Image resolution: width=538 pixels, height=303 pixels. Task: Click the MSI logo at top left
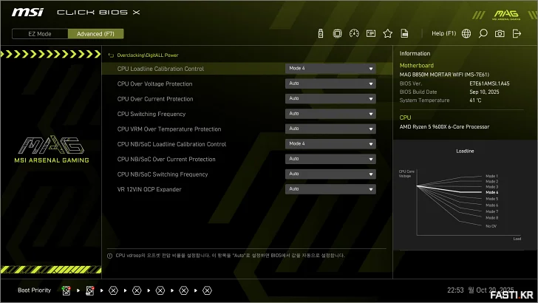(27, 13)
